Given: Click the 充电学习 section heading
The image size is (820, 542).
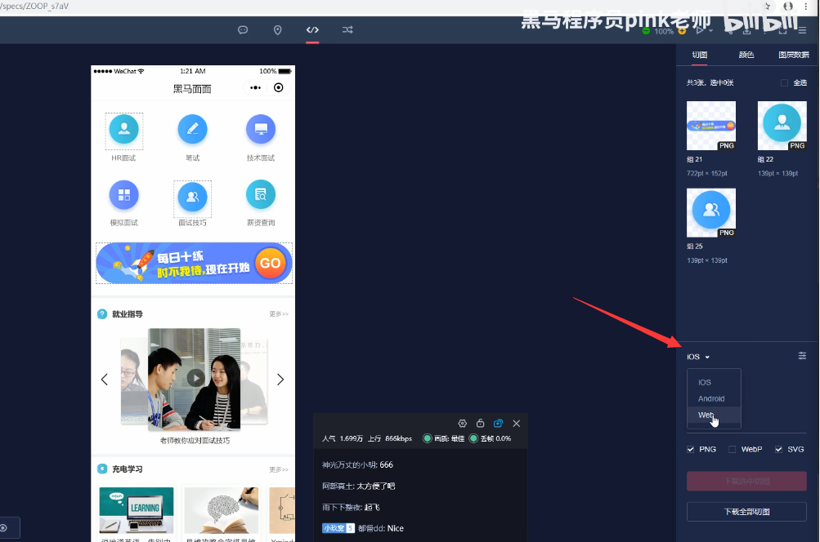Looking at the screenshot, I should [x=127, y=469].
